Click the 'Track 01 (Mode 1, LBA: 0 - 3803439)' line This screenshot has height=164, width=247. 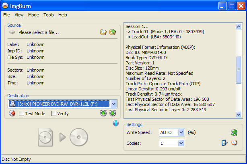coord(165,32)
